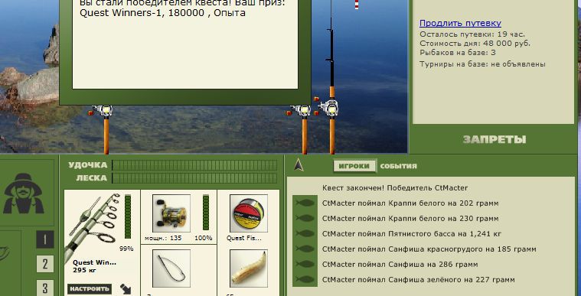The image size is (581, 296).
Task: Switch to the СОБЫТИЯ tab
Action: point(398,166)
